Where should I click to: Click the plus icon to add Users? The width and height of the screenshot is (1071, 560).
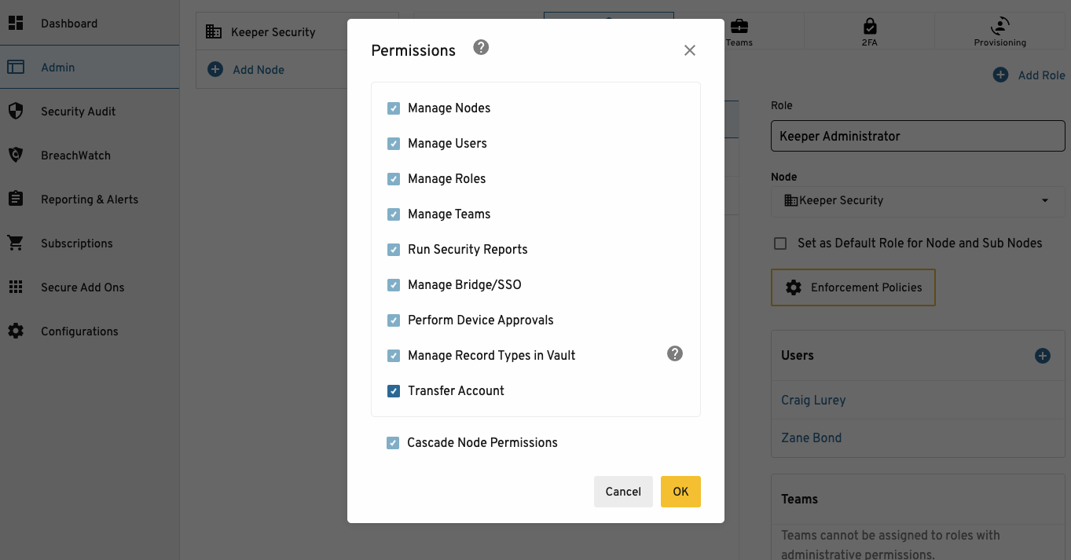pos(1043,356)
